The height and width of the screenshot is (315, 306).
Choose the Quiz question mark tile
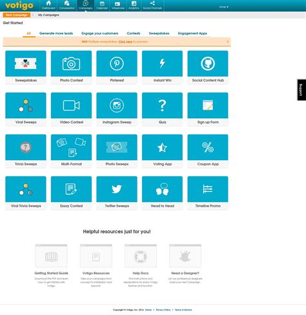click(162, 109)
